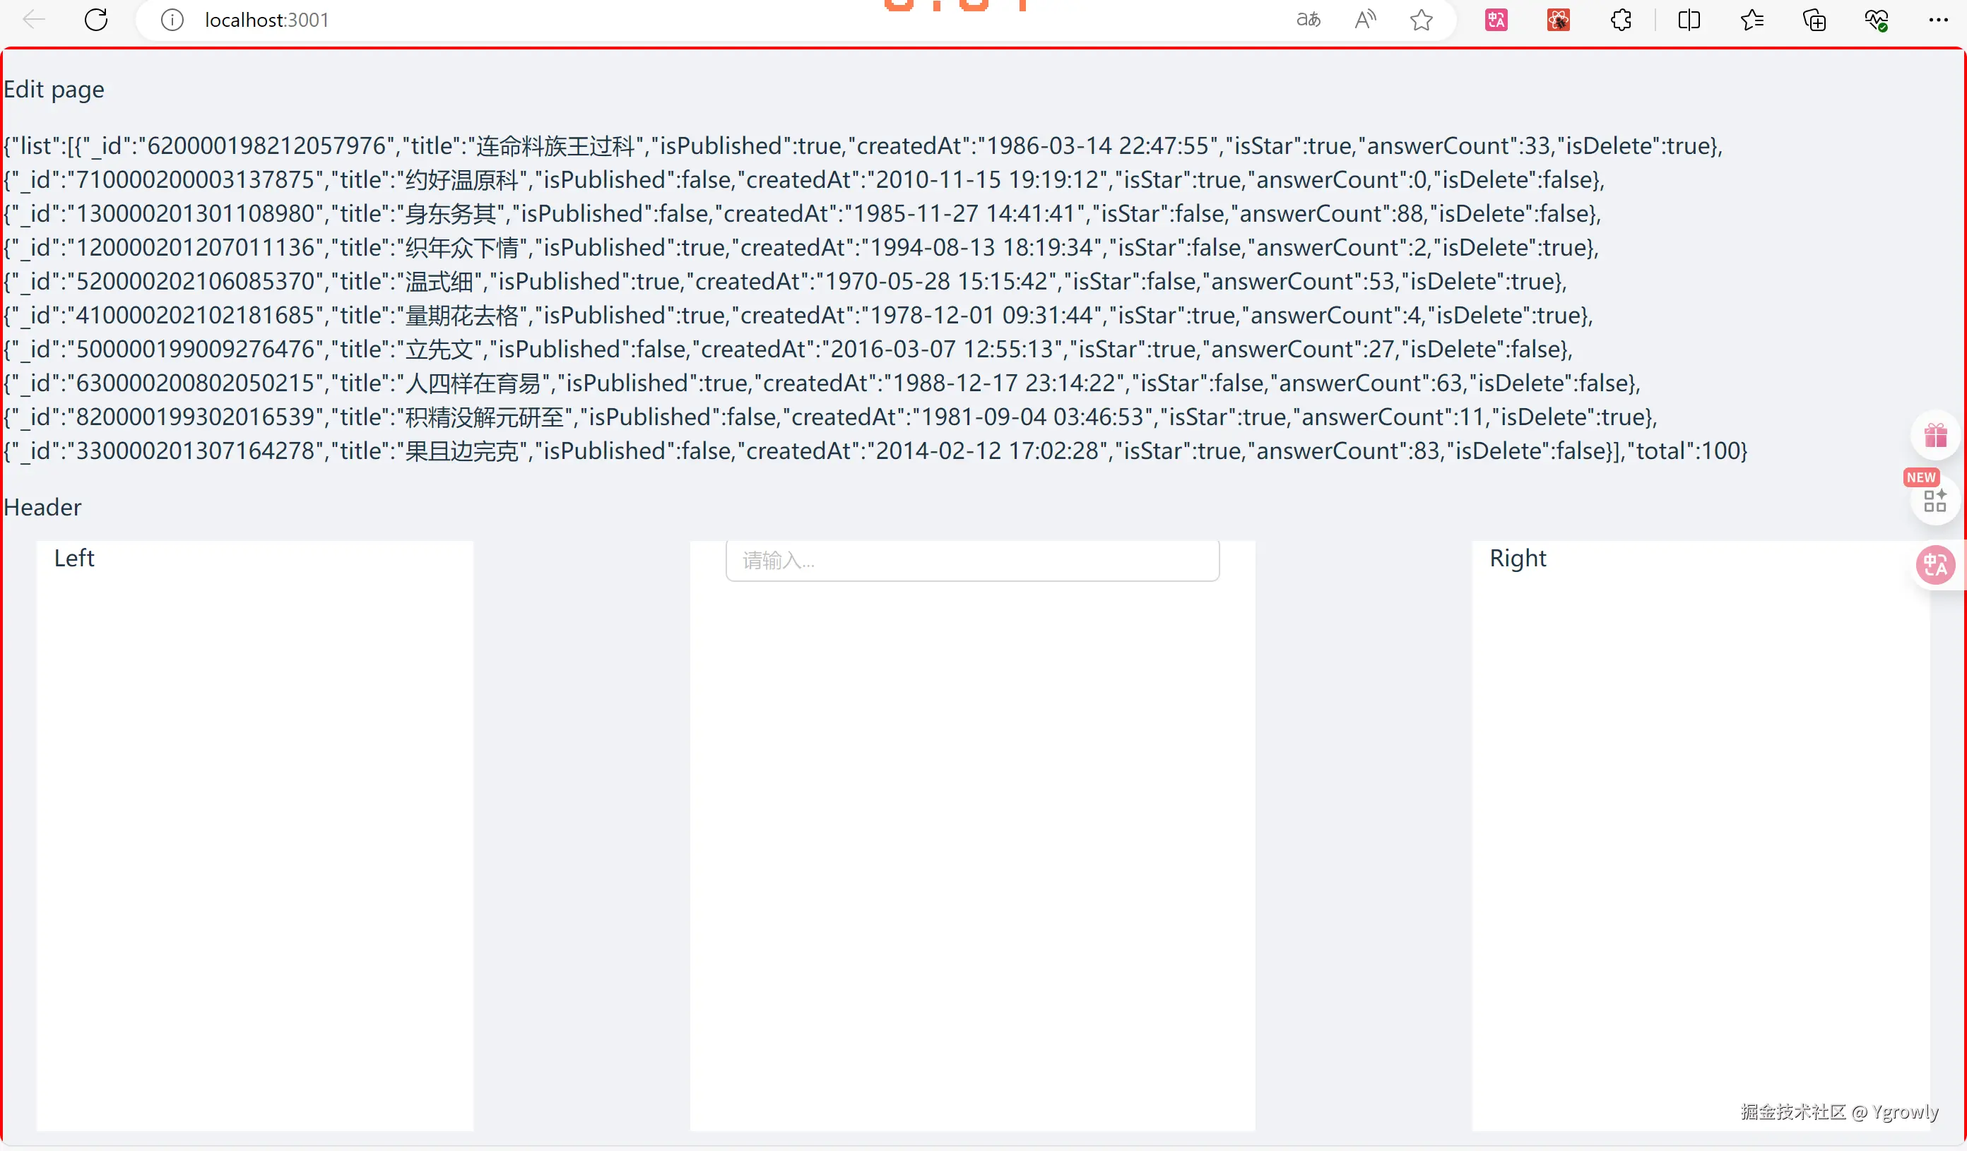Reload the localhost page
1967x1151 pixels.
(x=96, y=20)
